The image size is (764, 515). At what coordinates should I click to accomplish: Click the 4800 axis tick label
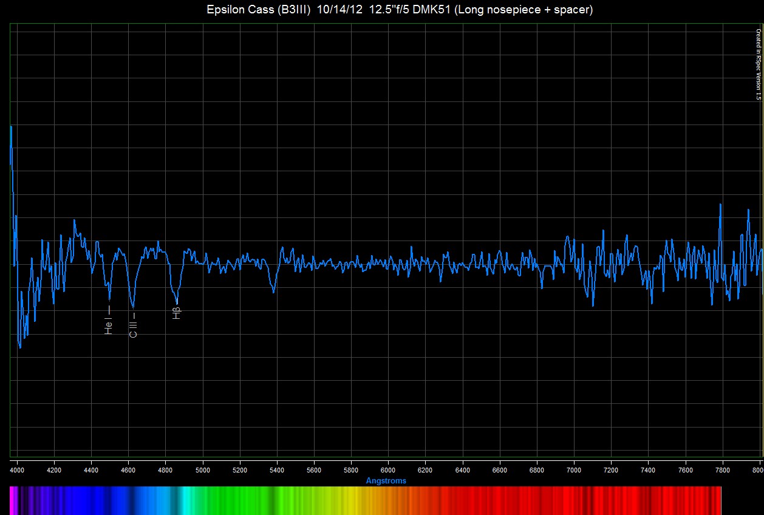point(165,470)
